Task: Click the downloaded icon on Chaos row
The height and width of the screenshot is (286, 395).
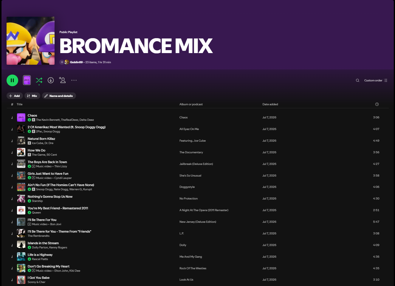Action: click(30, 120)
